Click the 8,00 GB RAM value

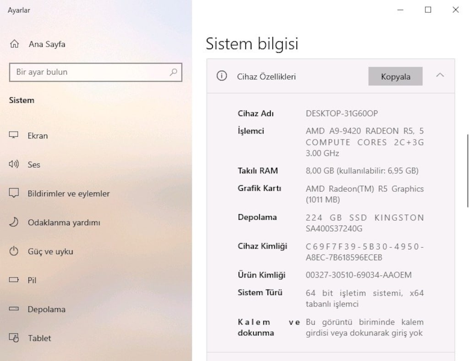pyautogui.click(x=362, y=171)
